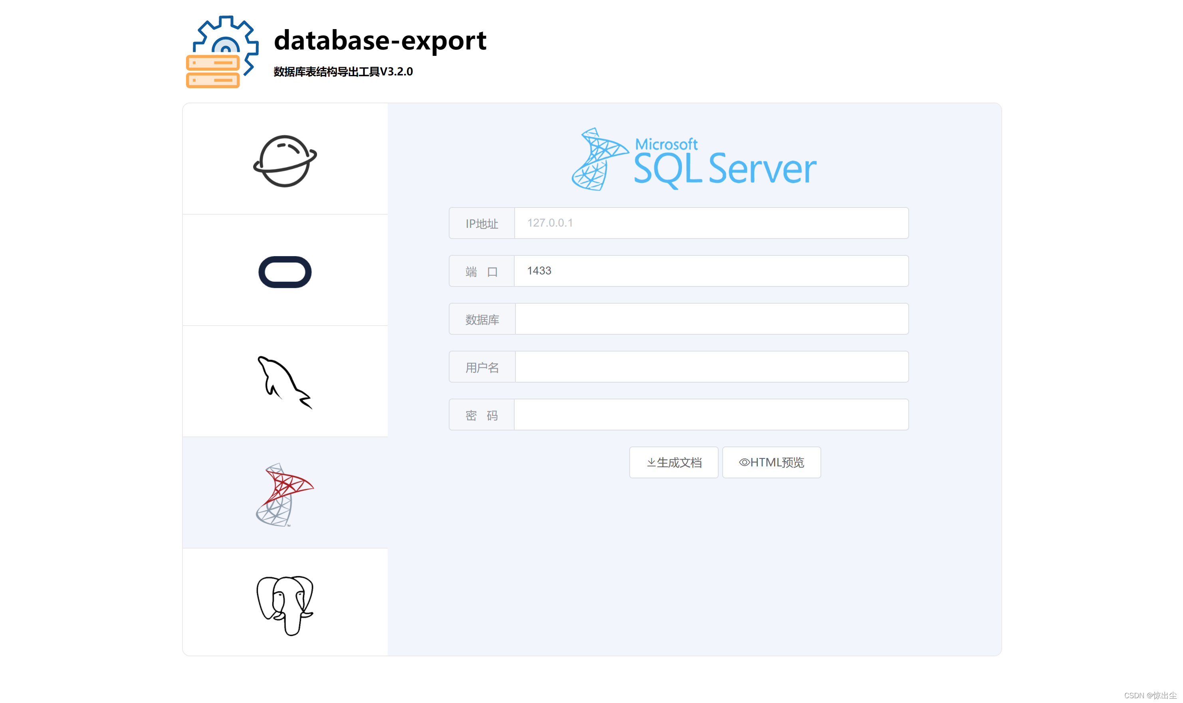
Task: Click the 用户名 label
Action: (482, 367)
